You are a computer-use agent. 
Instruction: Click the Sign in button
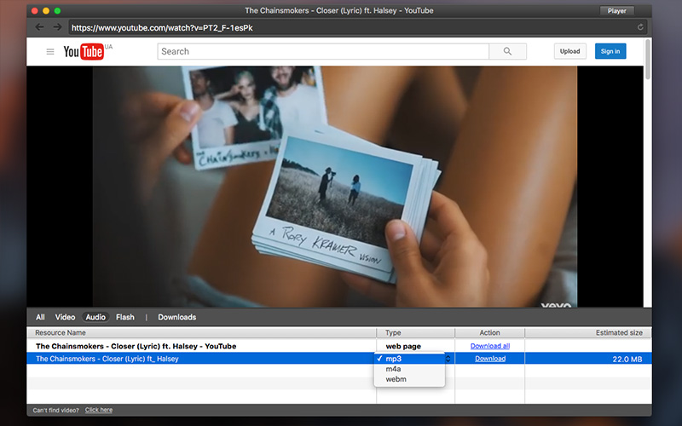(x=610, y=51)
